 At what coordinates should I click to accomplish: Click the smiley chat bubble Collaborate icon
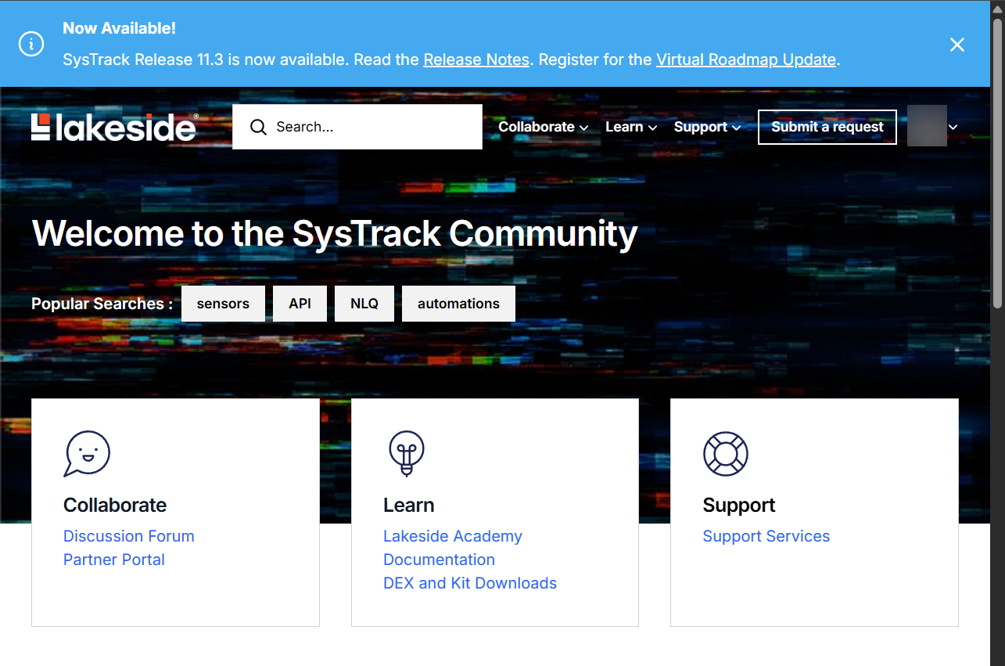[87, 453]
